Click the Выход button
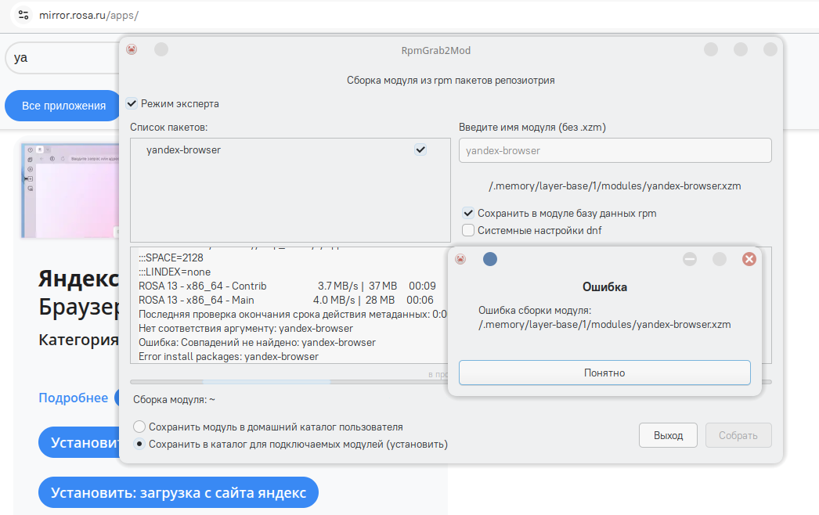Viewport: 819px width, 515px height. click(668, 435)
